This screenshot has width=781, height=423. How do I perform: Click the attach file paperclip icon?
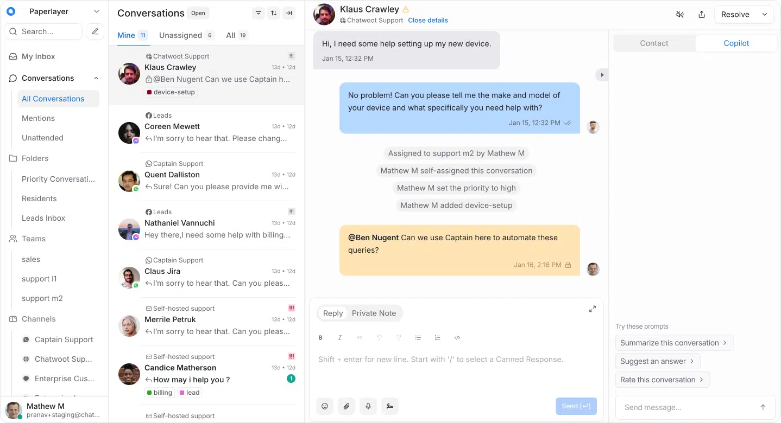pos(347,406)
